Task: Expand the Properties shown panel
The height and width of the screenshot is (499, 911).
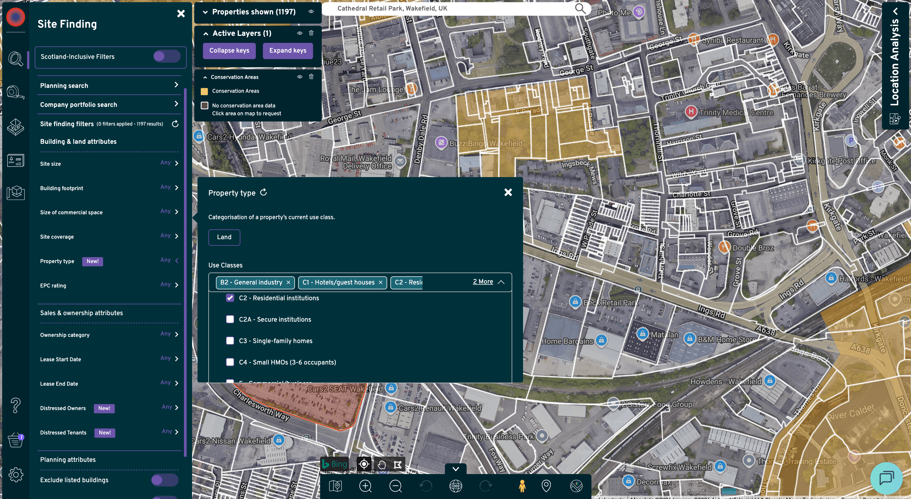Action: 205,12
